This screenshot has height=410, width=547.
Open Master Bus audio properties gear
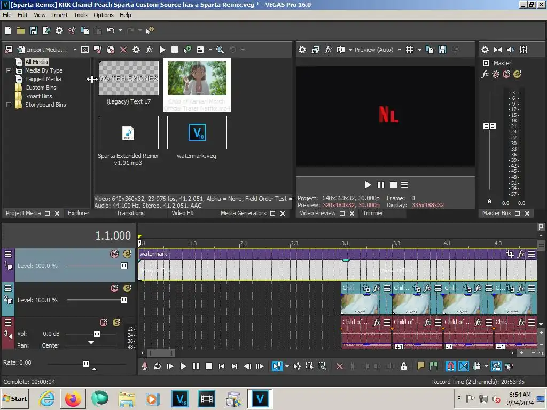485,50
